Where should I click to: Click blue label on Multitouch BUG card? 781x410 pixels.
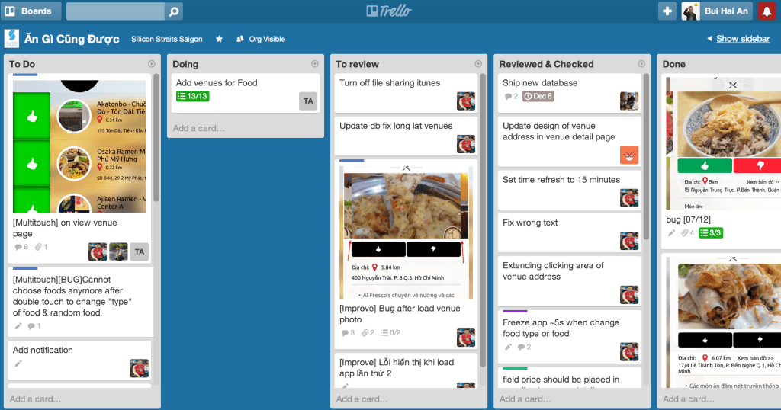pyautogui.click(x=25, y=268)
